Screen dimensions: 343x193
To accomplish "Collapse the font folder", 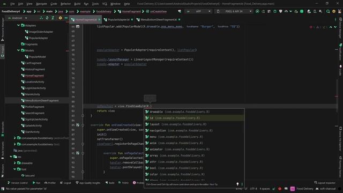I will (x=14, y=169).
